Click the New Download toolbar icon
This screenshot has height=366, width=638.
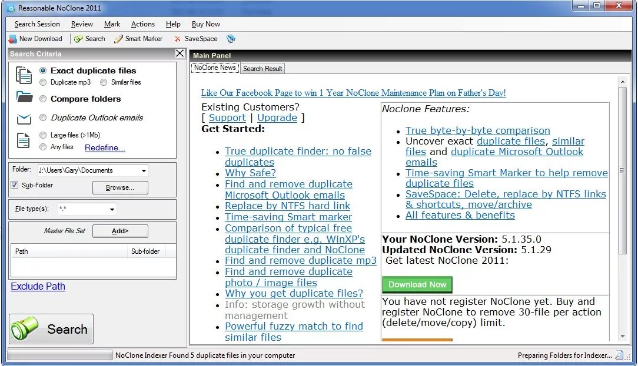(12, 39)
